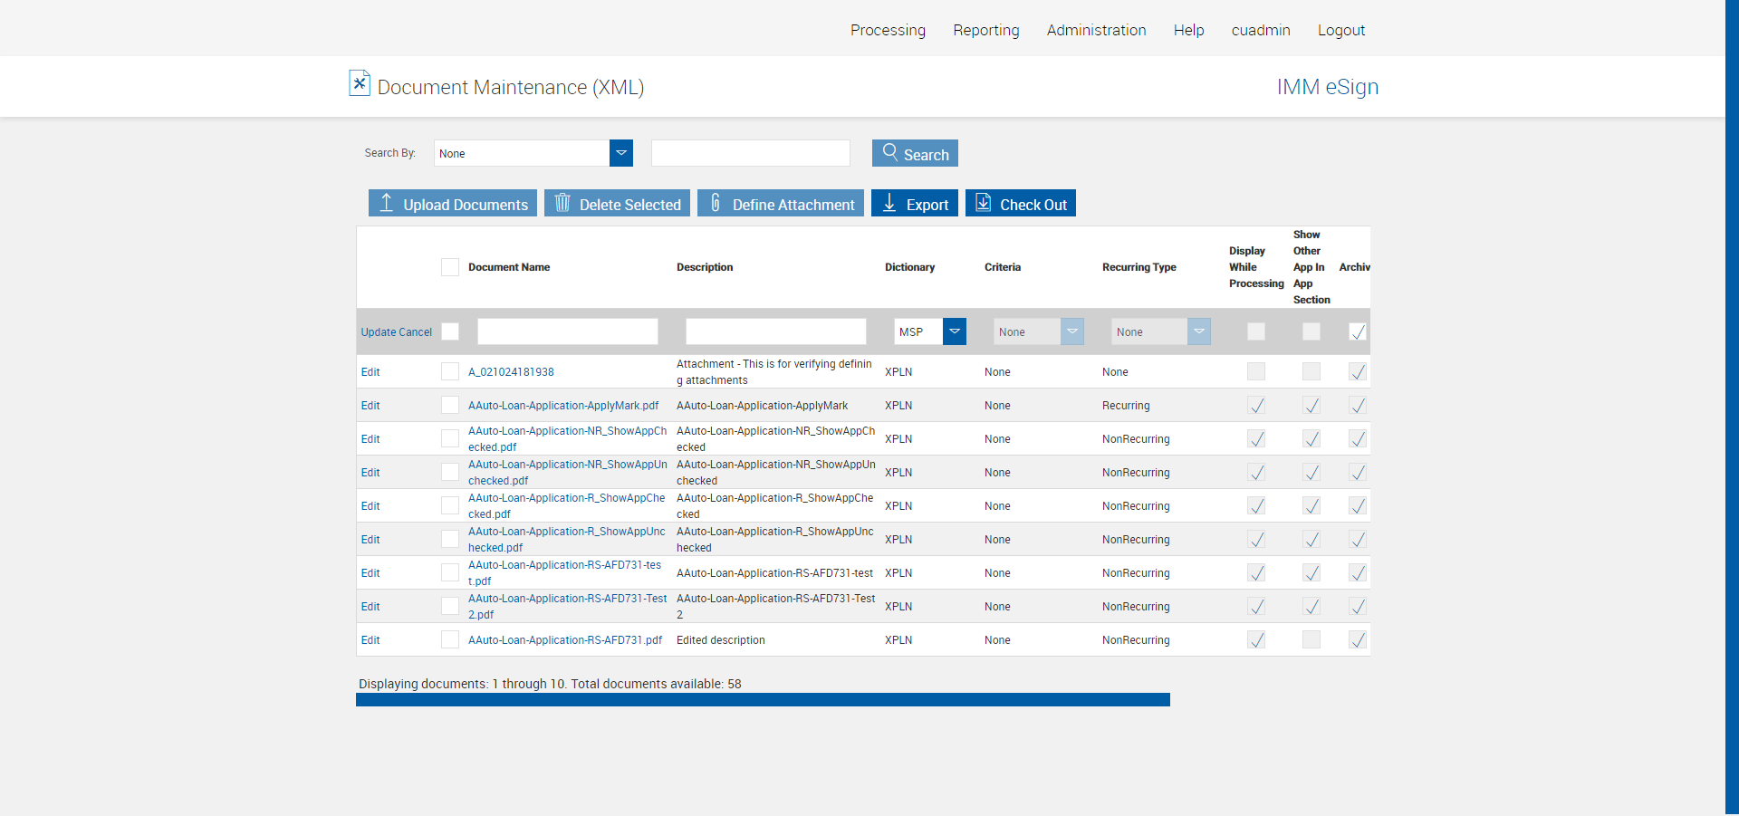
Task: Click the blue pagination bar below the table
Action: pos(763,700)
